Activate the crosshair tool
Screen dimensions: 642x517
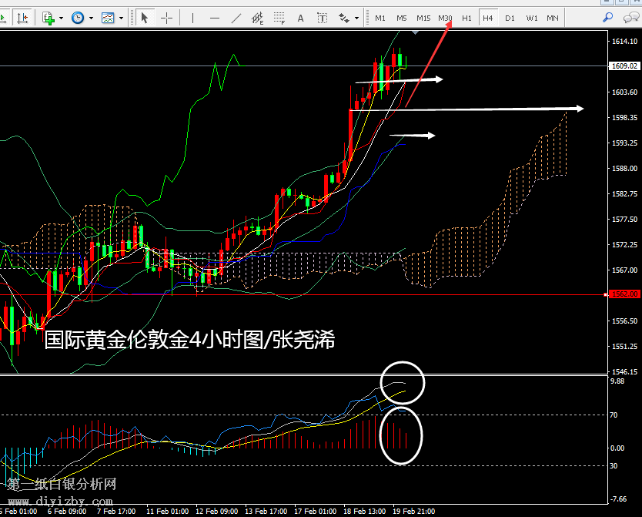tap(166, 18)
